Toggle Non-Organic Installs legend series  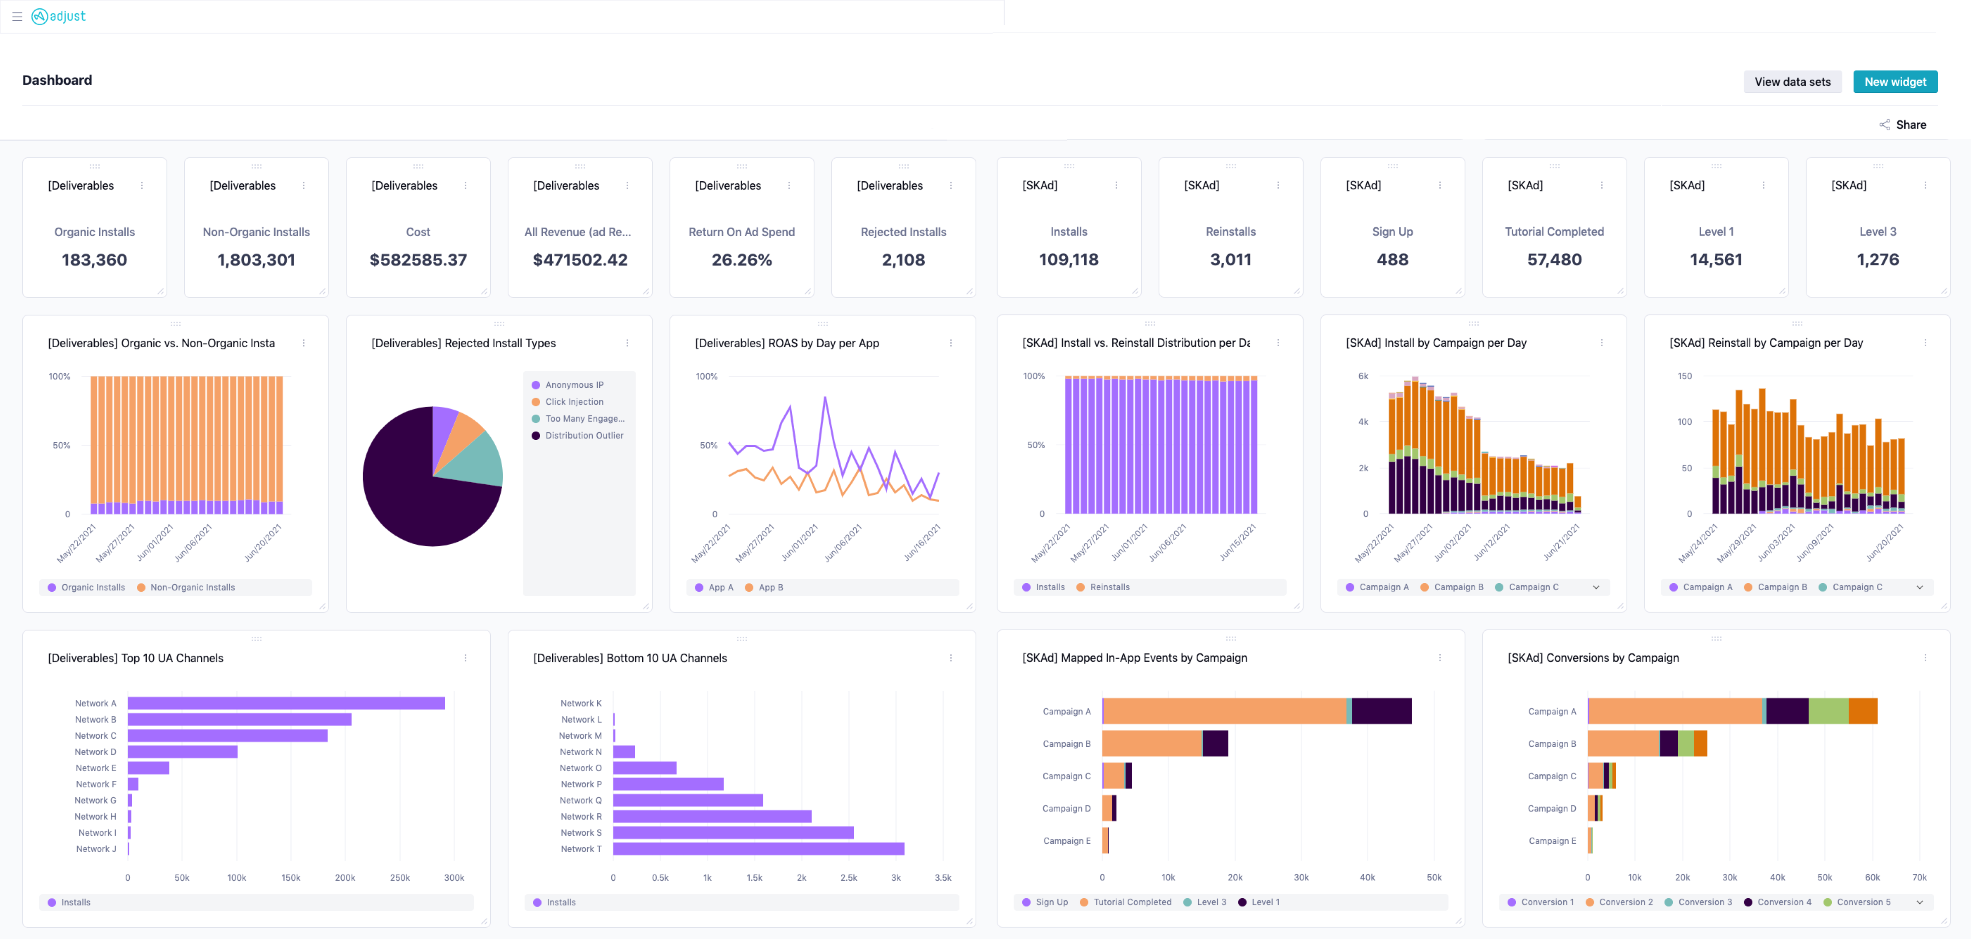[185, 587]
